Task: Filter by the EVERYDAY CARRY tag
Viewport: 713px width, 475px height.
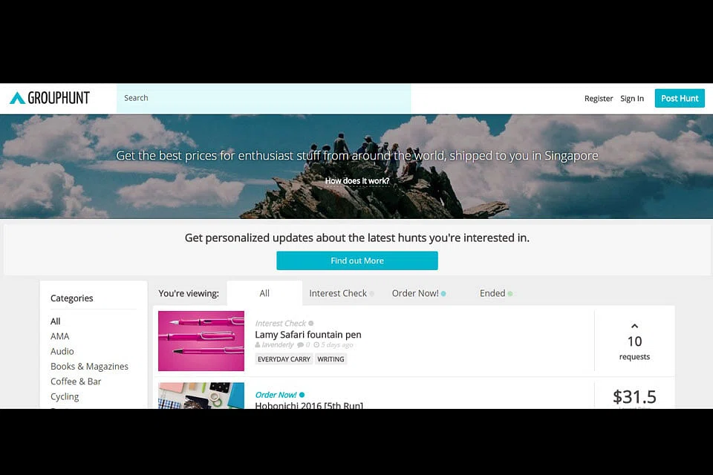Action: (x=284, y=359)
